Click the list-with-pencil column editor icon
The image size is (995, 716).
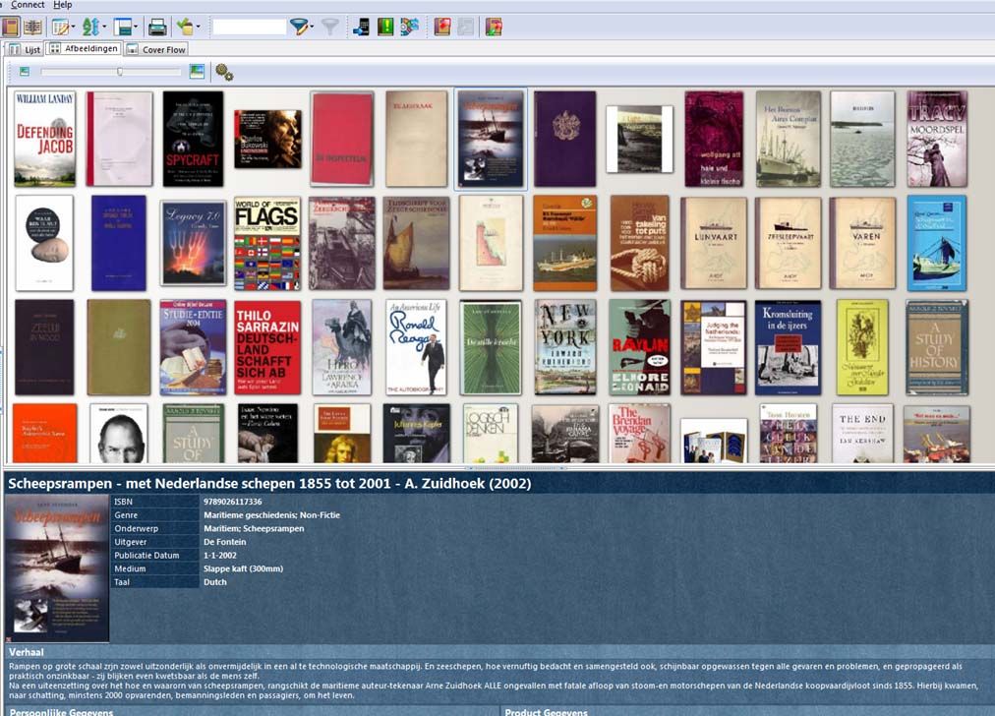pos(61,27)
